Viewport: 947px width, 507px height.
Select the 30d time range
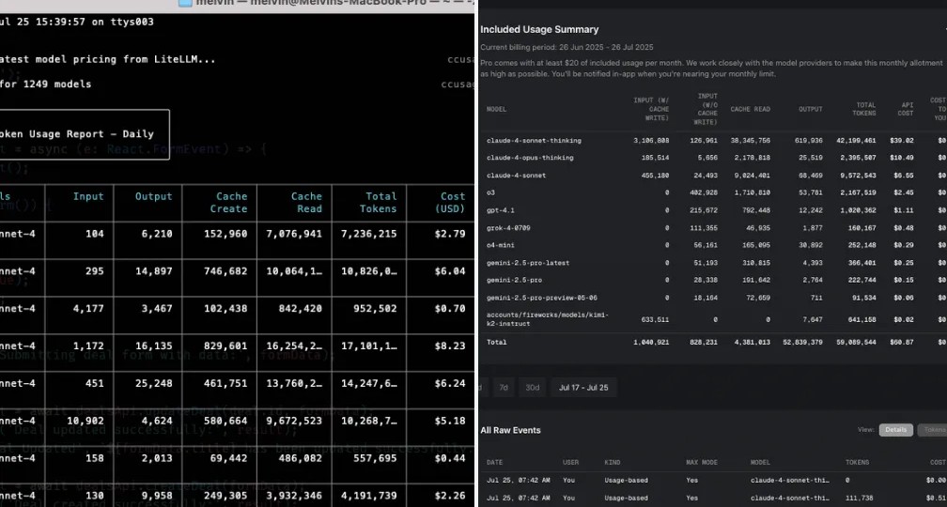pyautogui.click(x=532, y=387)
